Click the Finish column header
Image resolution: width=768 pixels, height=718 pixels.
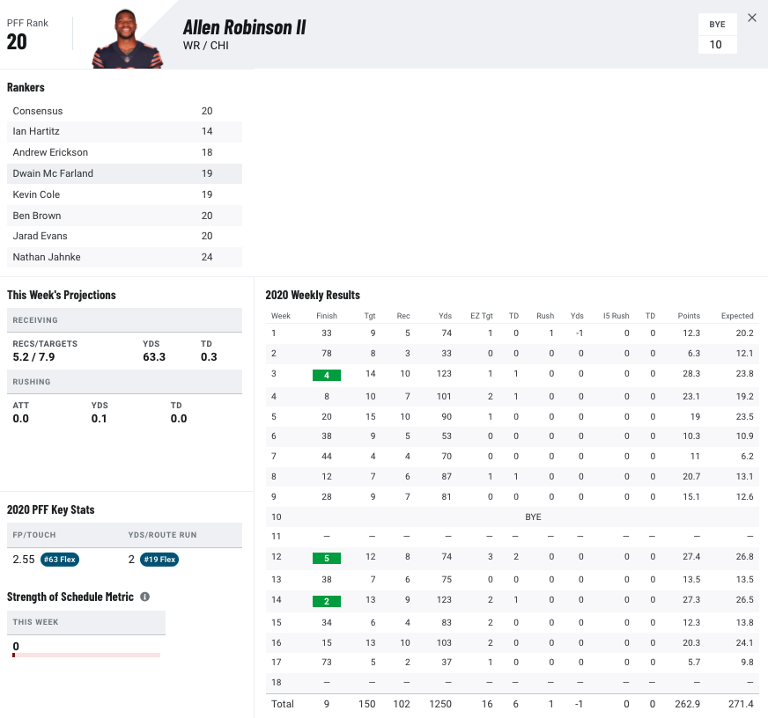(x=327, y=316)
